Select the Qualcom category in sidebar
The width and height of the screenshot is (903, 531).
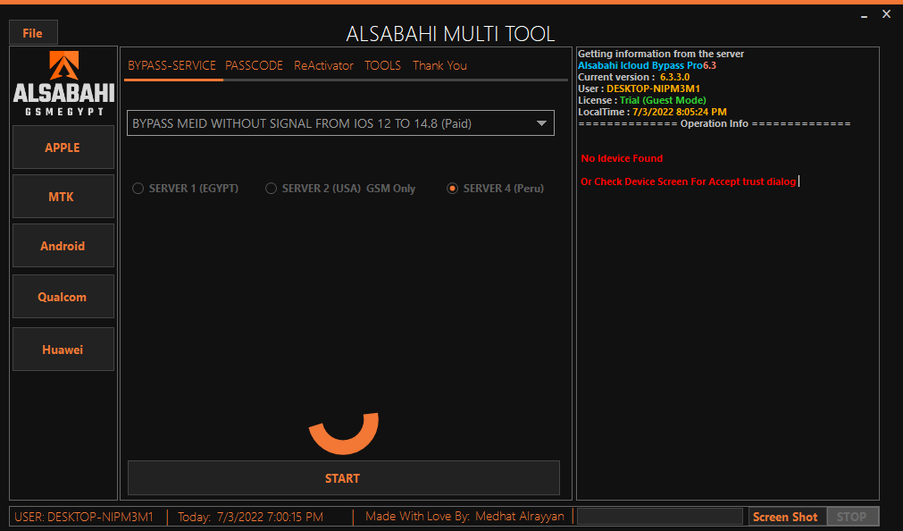click(63, 296)
